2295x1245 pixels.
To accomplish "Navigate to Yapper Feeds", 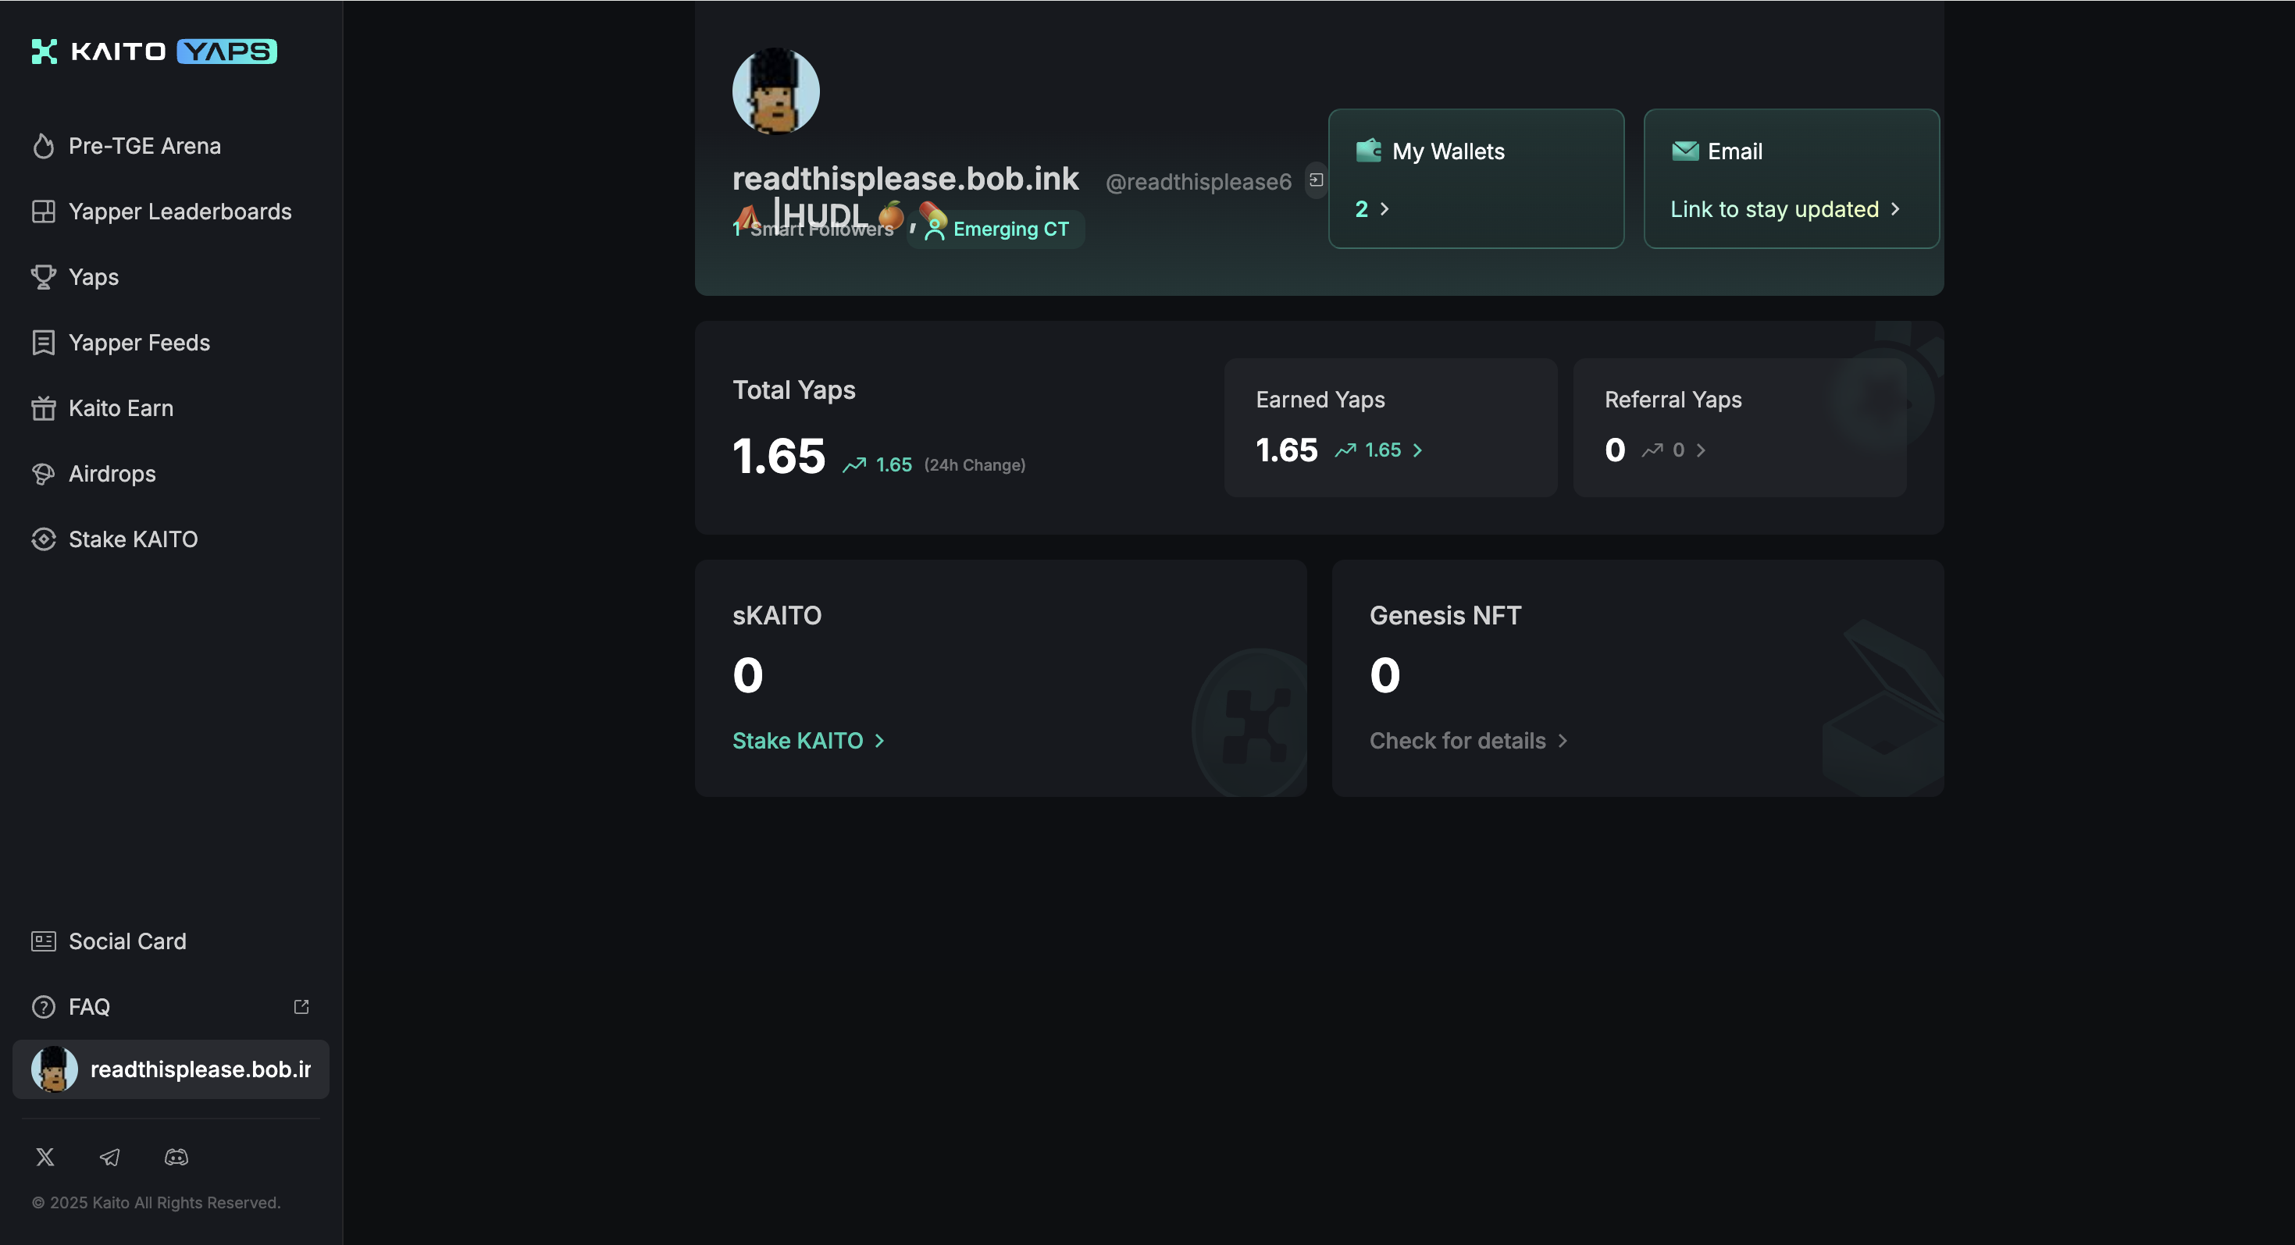I will point(171,343).
